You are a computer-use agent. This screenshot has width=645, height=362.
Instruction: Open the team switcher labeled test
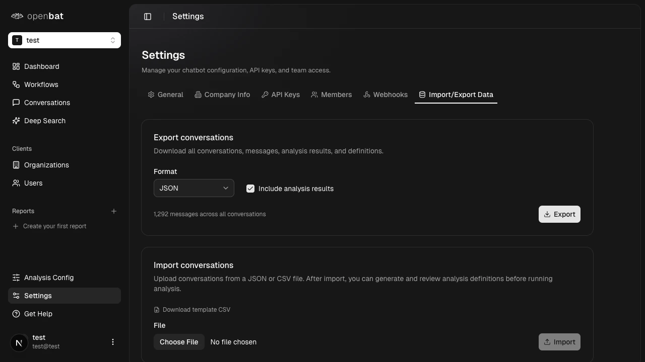coord(64,40)
